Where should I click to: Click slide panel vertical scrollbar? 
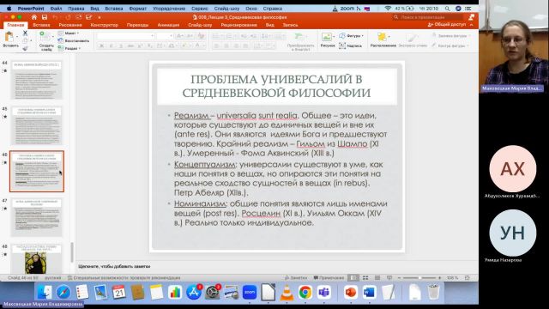click(72, 252)
